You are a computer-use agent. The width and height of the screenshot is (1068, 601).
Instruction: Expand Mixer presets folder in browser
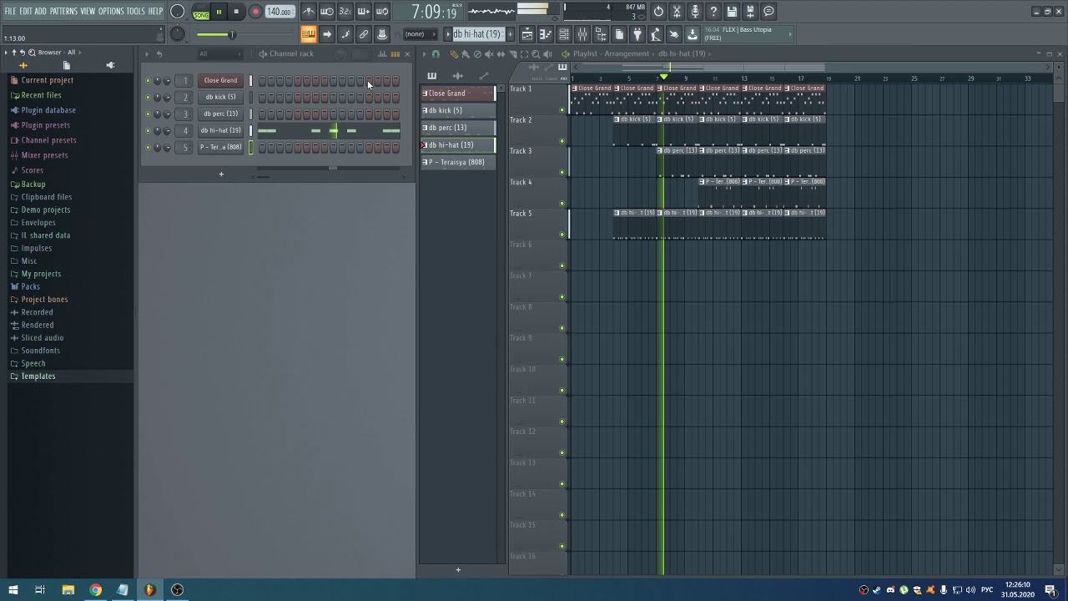click(x=45, y=155)
